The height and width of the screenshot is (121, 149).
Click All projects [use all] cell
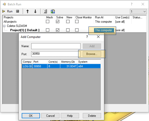(120, 22)
